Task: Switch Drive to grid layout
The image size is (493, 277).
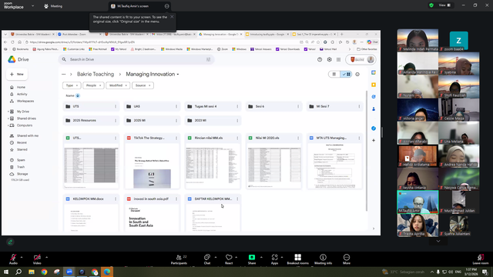Action: tap(346, 74)
